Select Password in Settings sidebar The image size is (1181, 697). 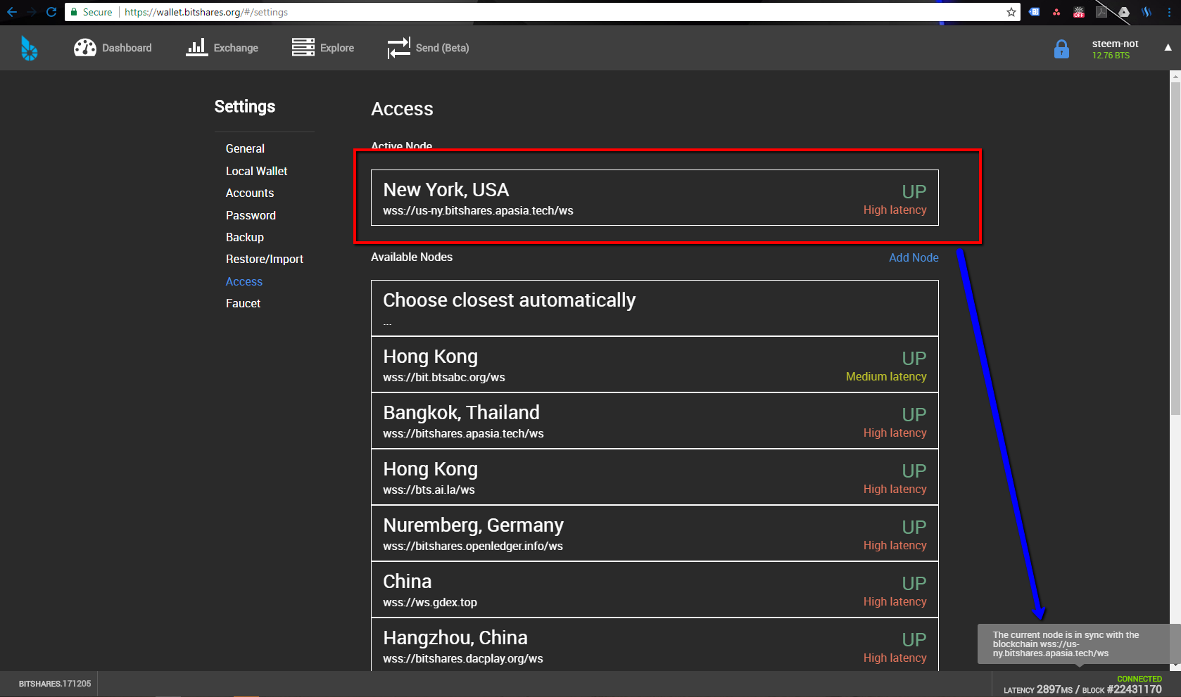251,215
